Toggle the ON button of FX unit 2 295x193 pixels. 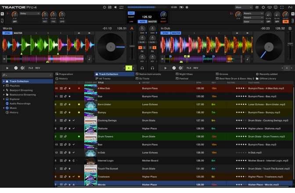tap(286, 21)
